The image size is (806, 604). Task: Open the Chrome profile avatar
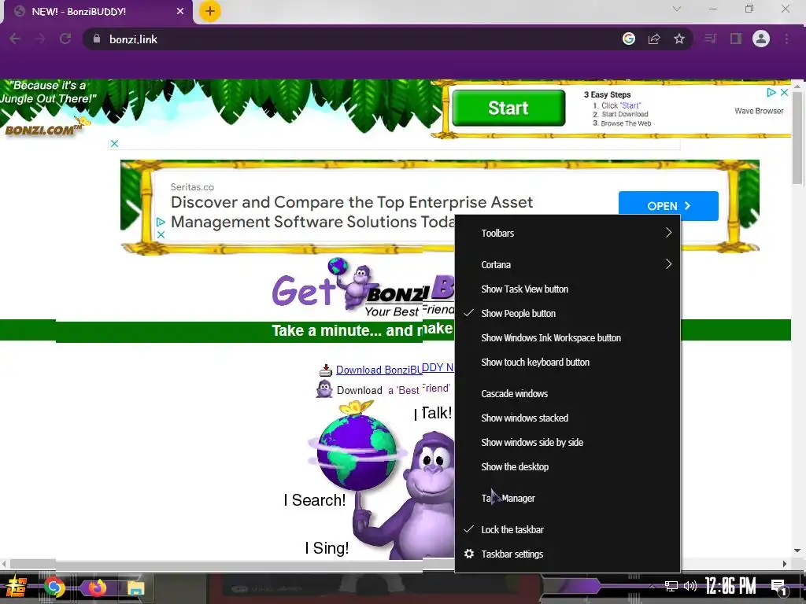tap(761, 39)
